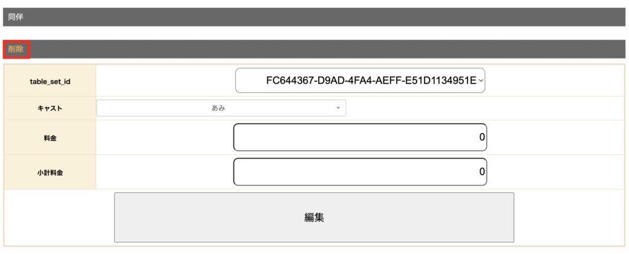This screenshot has height=254, width=629.
Task: Click blank area left of 編集 button
Action: click(59, 217)
